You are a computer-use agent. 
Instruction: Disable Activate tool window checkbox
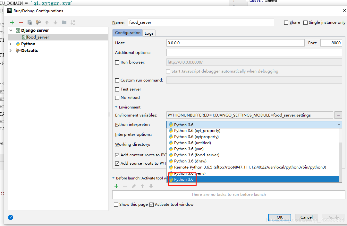tap(152, 205)
